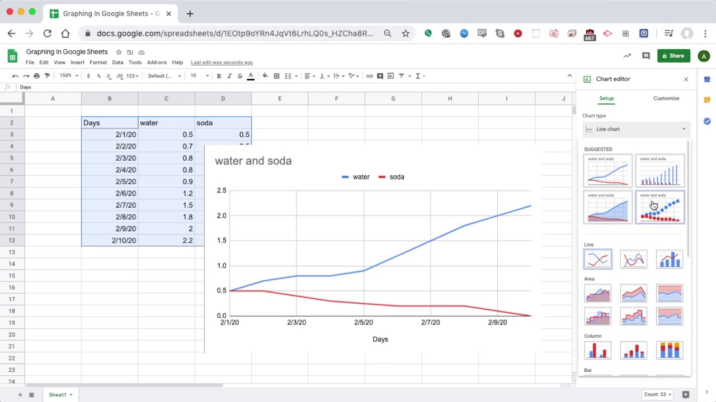Open the Add-ons menu
Viewport: 716px width, 402px height.
[157, 63]
